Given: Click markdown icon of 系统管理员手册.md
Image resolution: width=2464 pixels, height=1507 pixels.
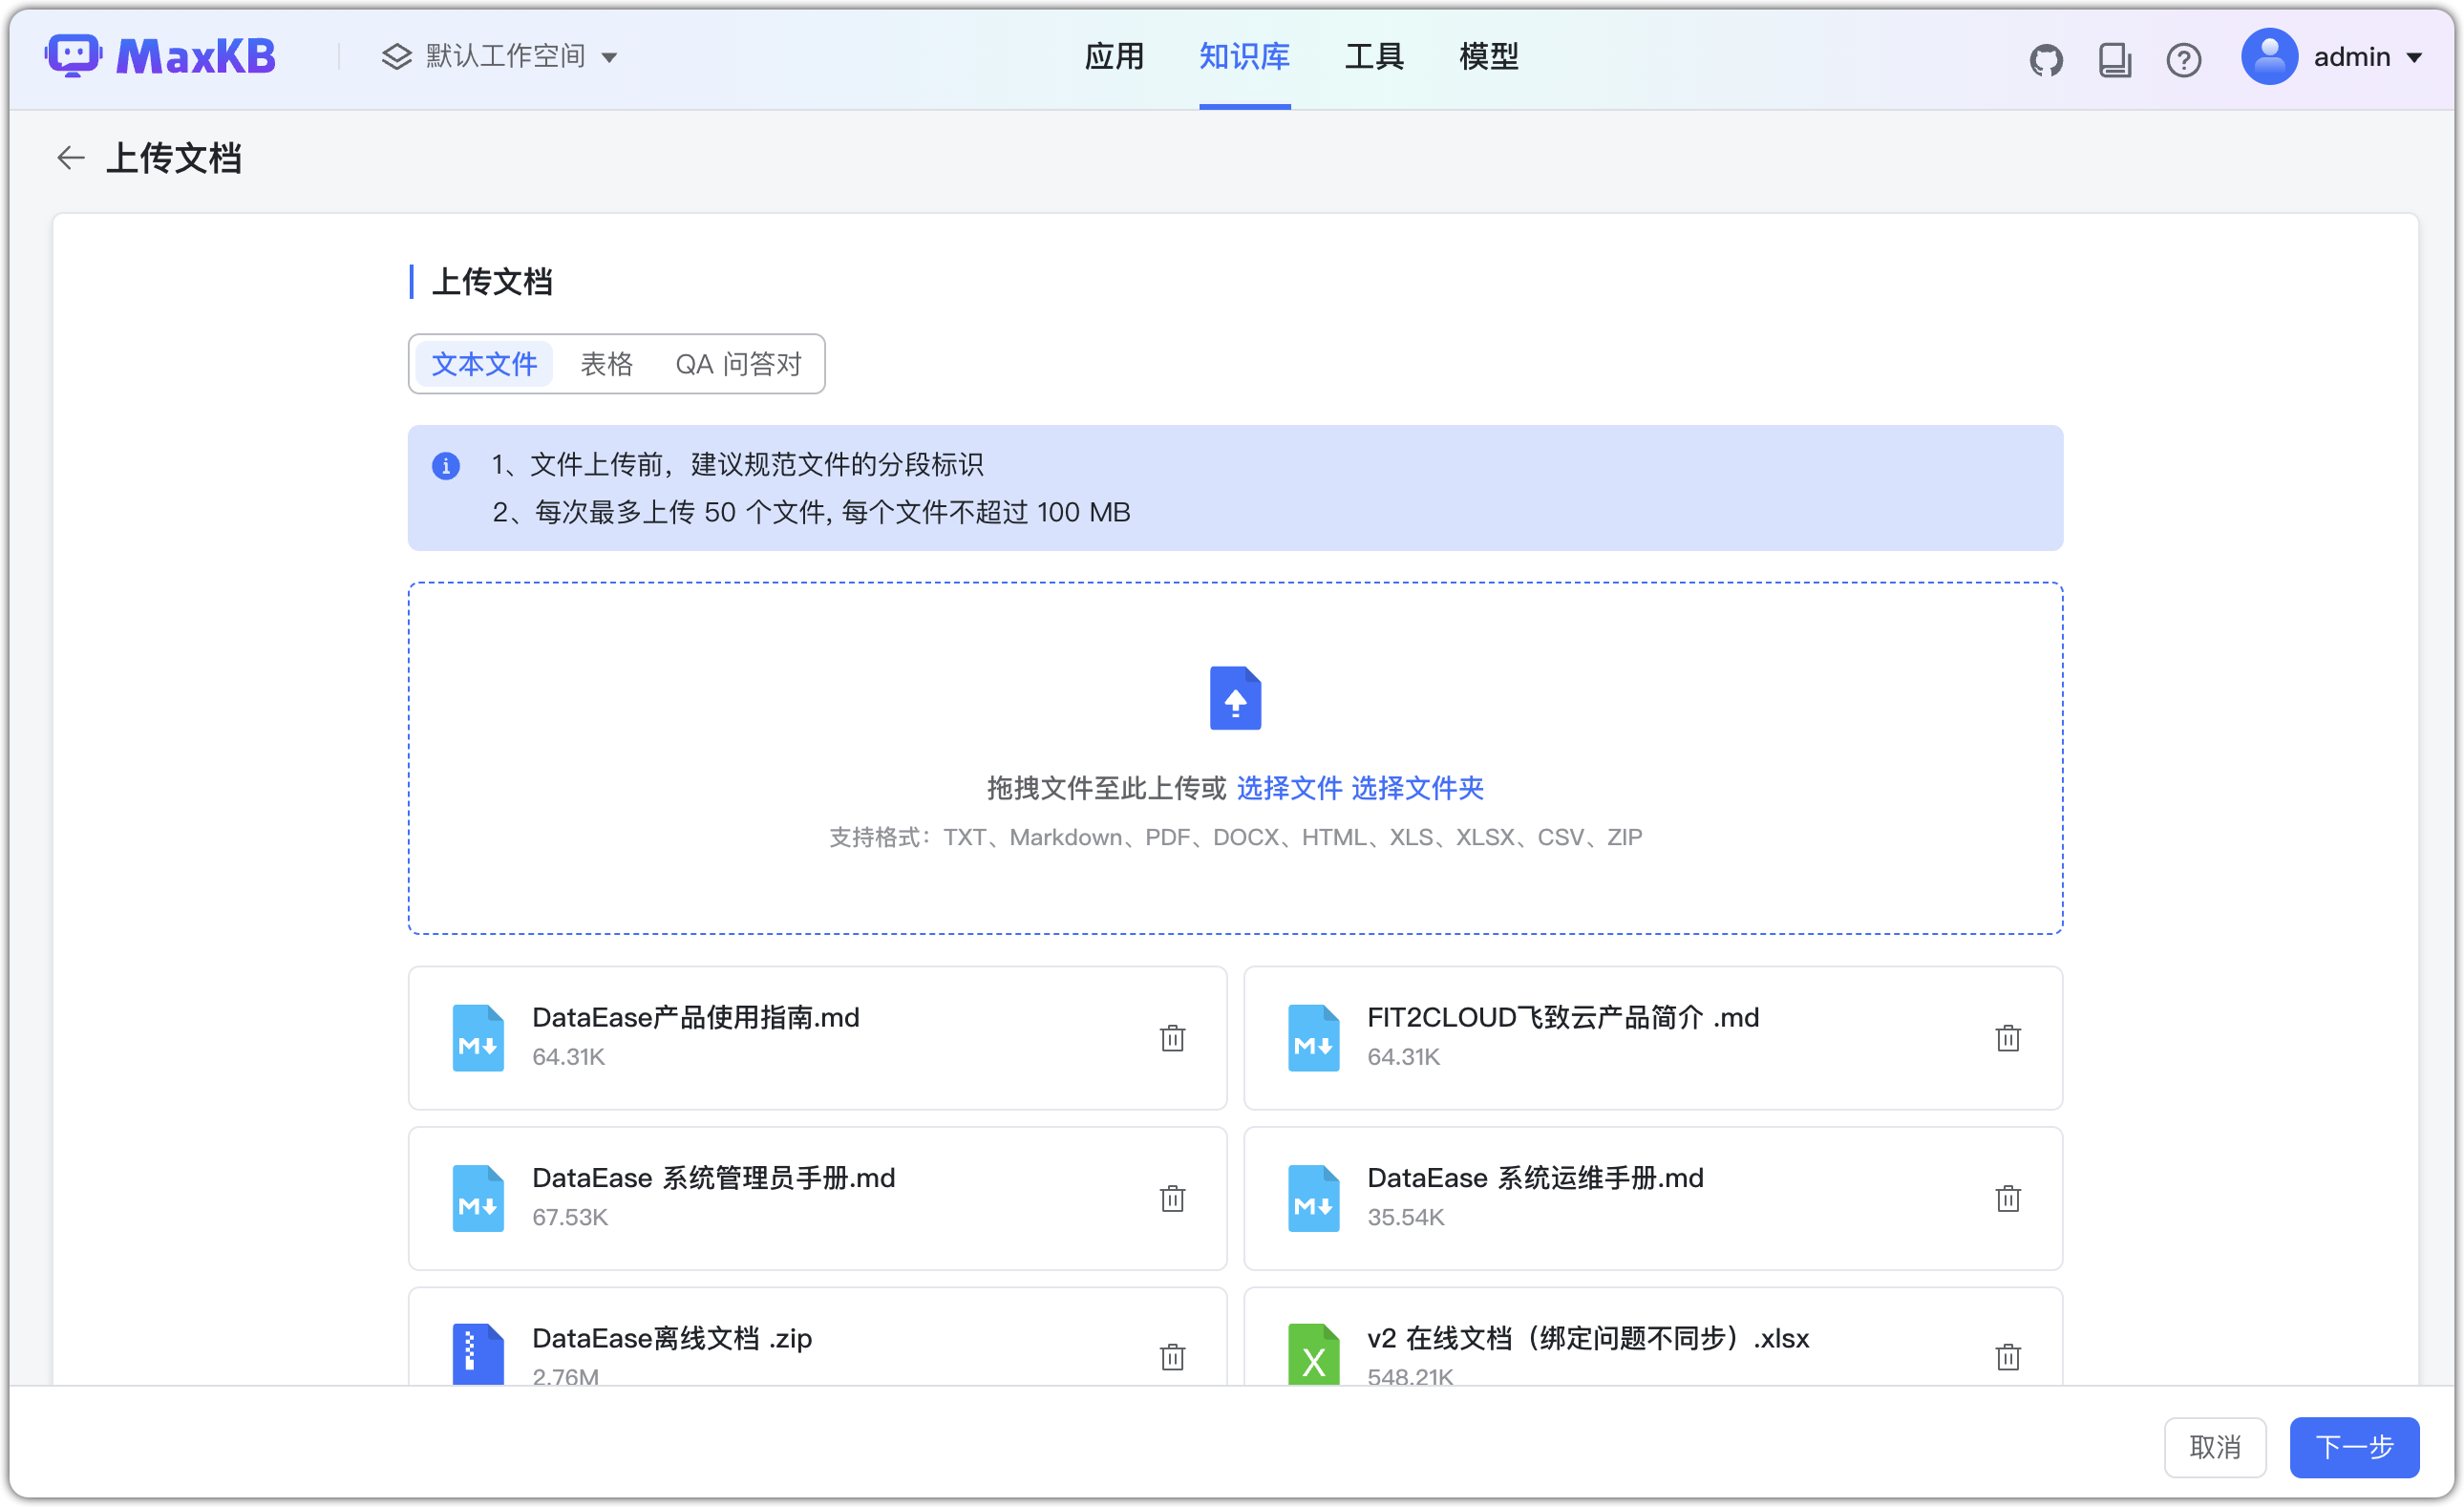Looking at the screenshot, I should coord(478,1197).
